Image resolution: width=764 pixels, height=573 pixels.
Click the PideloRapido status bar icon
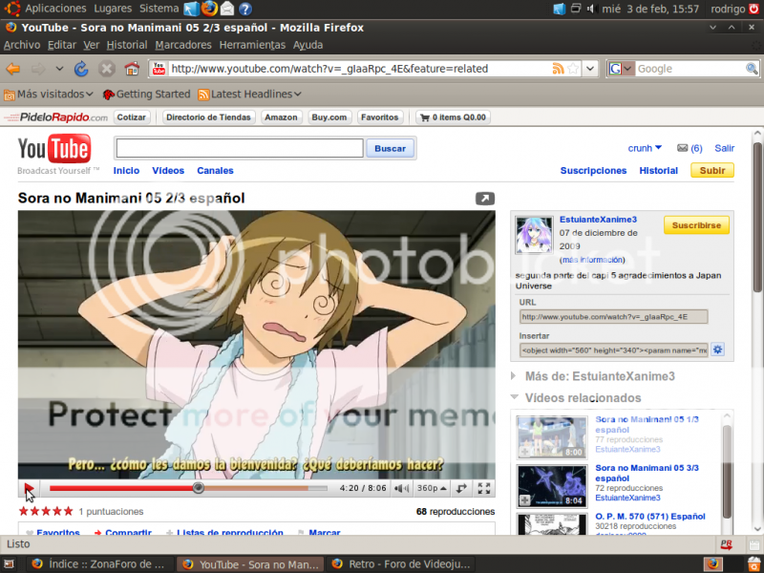[726, 544]
